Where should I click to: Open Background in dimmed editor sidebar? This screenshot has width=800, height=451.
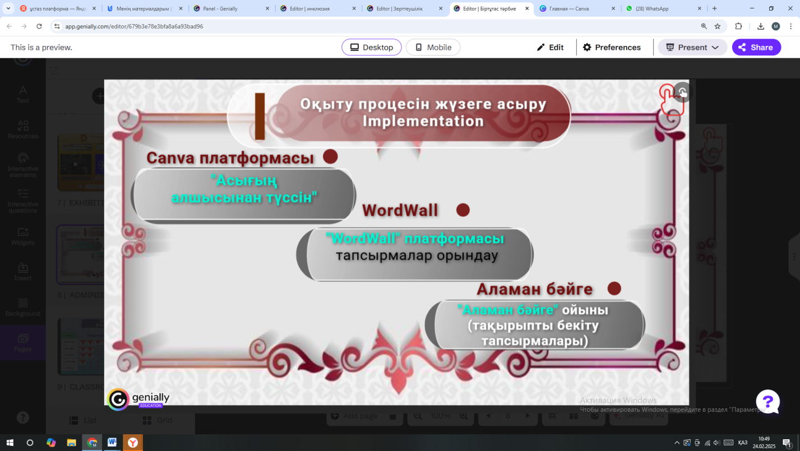pyautogui.click(x=23, y=307)
